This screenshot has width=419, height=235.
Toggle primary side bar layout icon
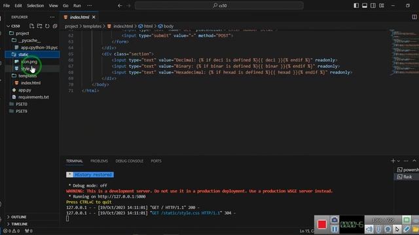[x=356, y=5]
